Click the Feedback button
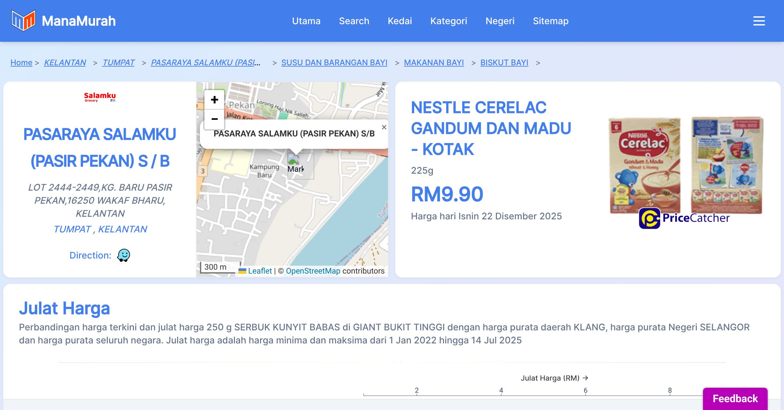This screenshot has height=410, width=784. click(x=735, y=399)
